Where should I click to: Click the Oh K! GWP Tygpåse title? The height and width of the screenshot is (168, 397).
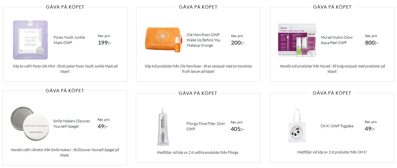click(x=337, y=126)
